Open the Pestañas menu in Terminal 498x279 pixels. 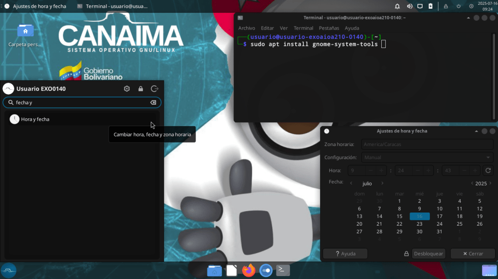329,28
